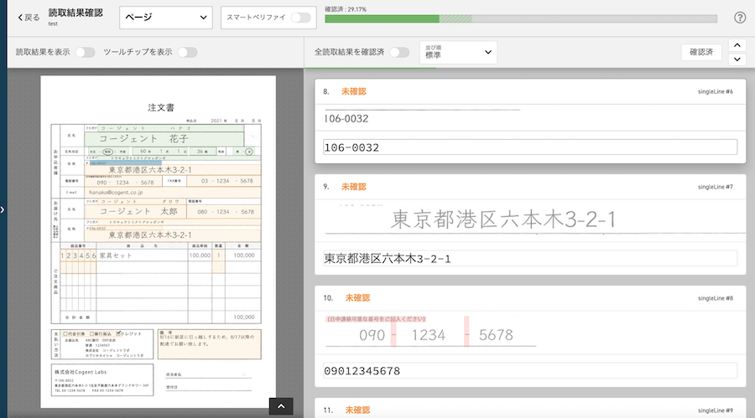Click the 家具セット product name on document
This screenshot has height=418, width=755.
[116, 255]
